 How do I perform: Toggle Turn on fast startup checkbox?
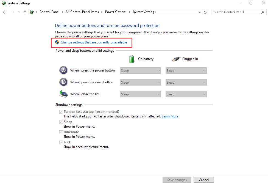point(61,112)
